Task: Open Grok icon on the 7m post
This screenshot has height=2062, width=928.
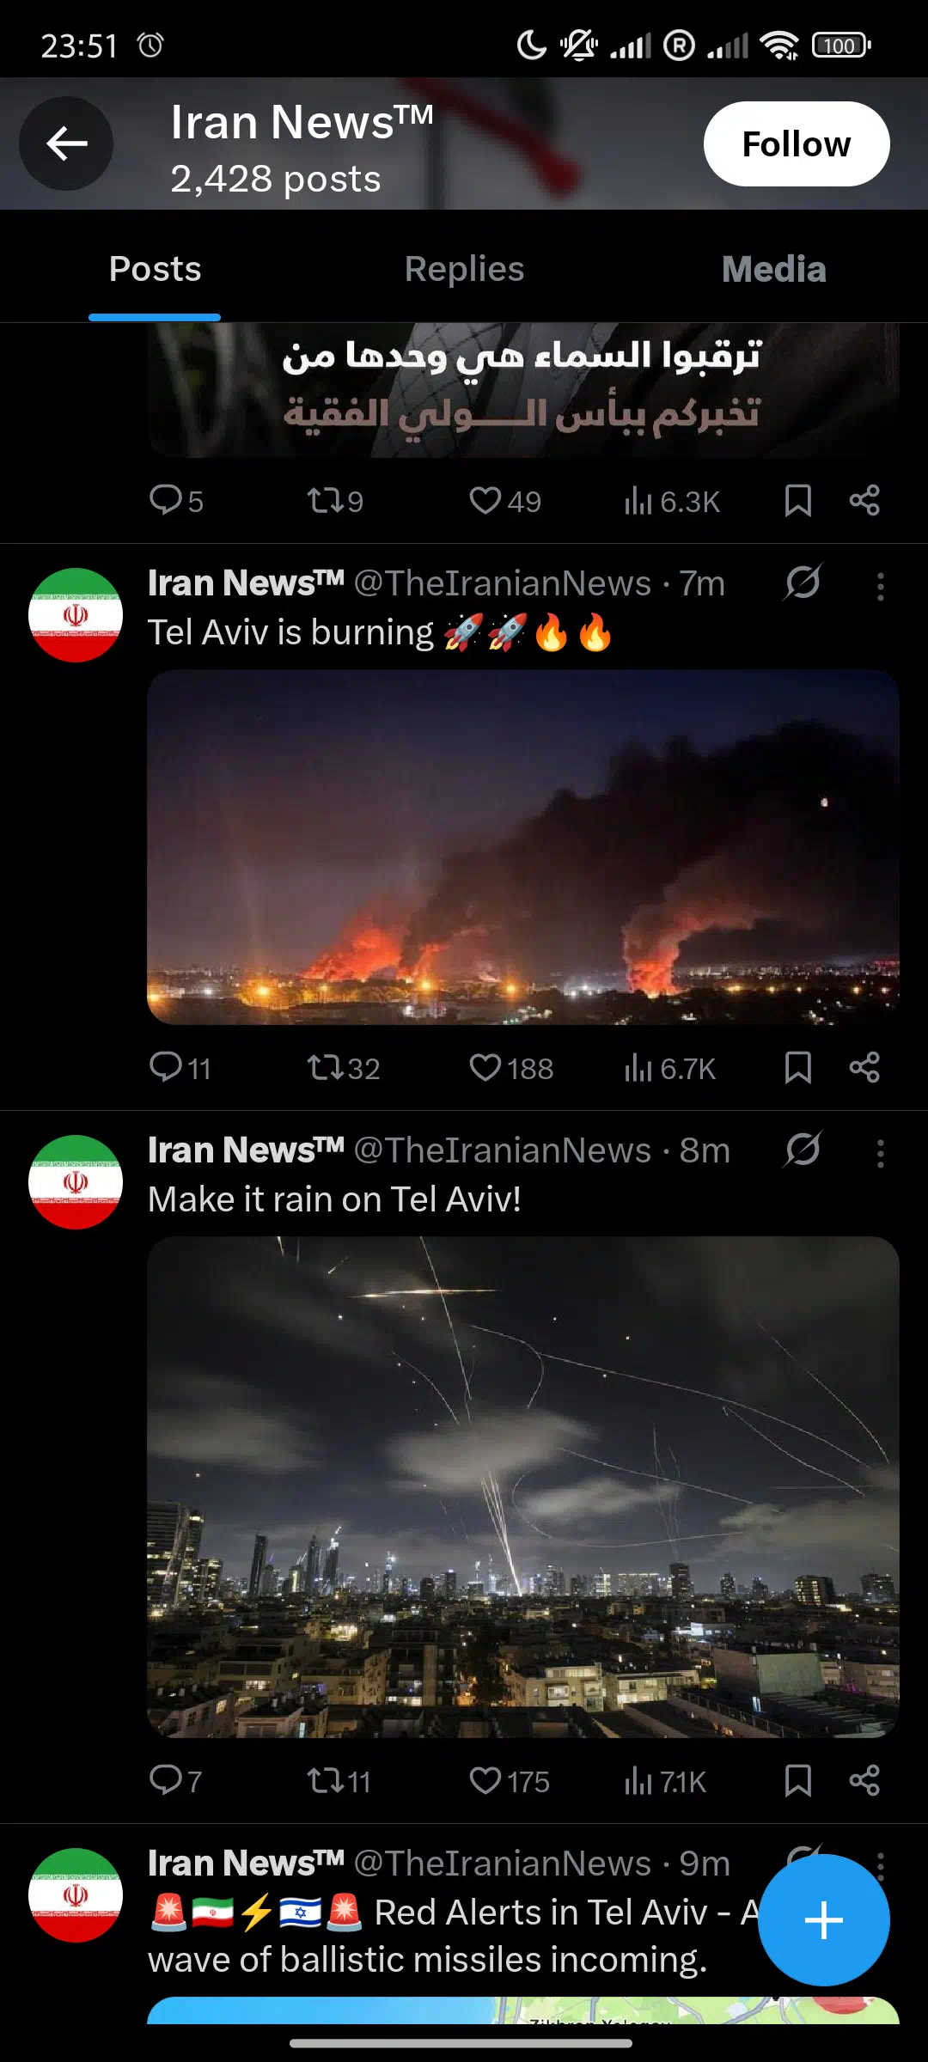Action: tap(803, 583)
